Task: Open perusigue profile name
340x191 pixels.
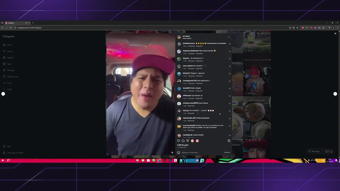Action: 186,36
